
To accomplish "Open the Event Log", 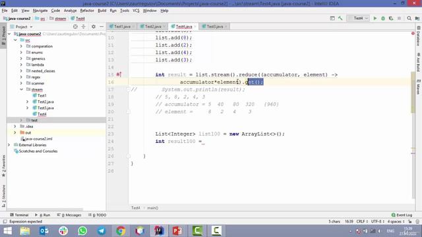I will [402, 215].
